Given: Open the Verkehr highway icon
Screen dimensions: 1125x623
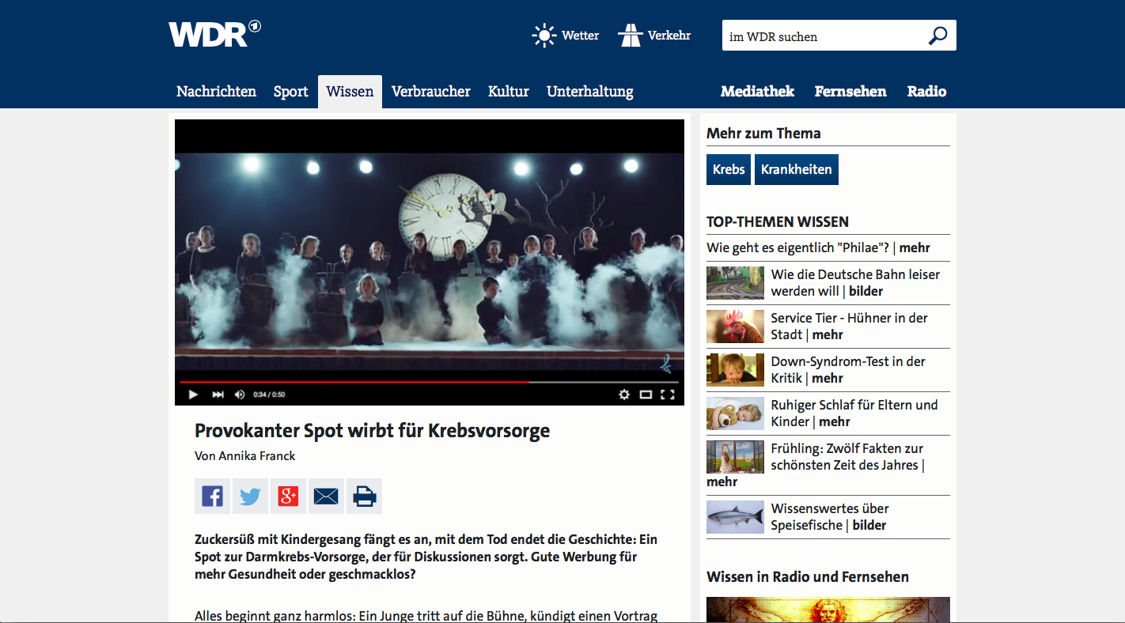Looking at the screenshot, I should (x=631, y=36).
